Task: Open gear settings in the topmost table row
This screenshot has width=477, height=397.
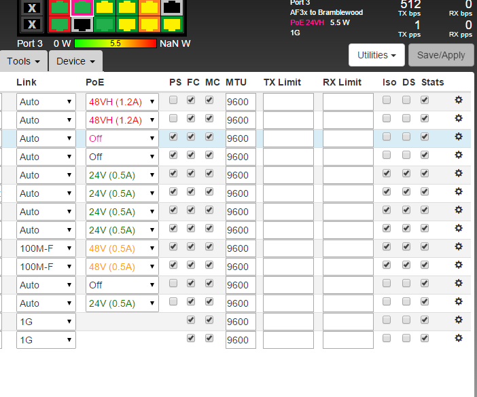Action: pyautogui.click(x=459, y=100)
